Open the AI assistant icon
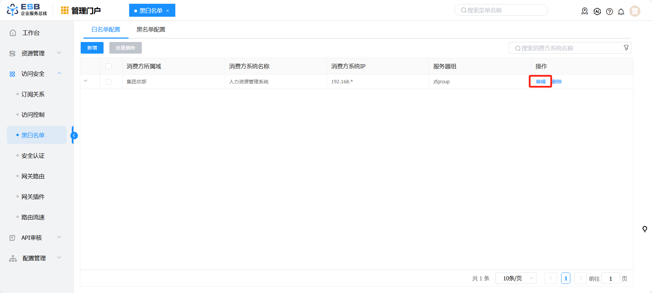Screen dimensions: 652x293 (x=597, y=11)
